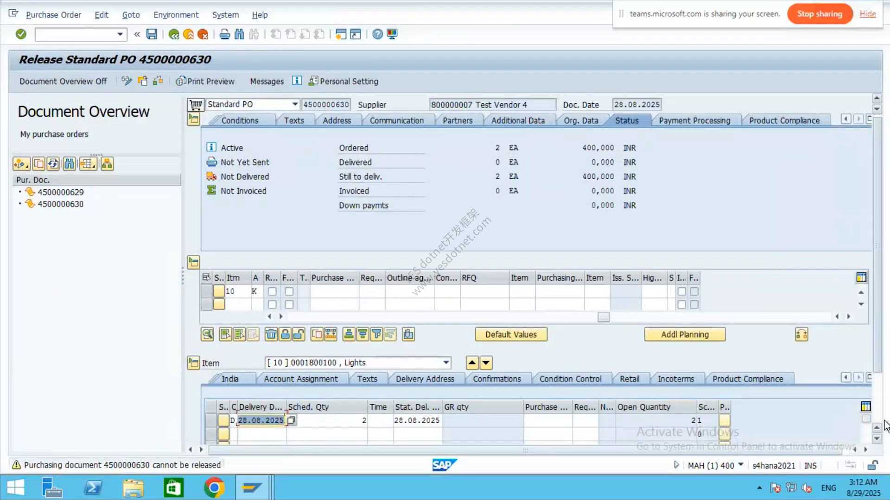Toggle the F... checkbox beside R... in item 10 row
The width and height of the screenshot is (890, 500).
[x=289, y=291]
